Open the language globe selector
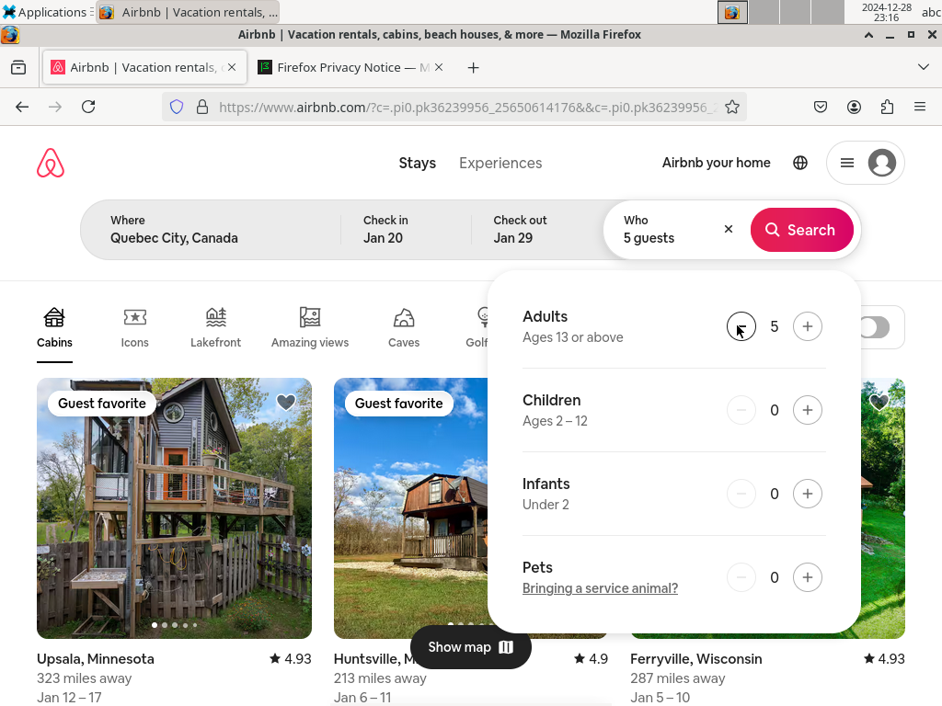 [800, 163]
